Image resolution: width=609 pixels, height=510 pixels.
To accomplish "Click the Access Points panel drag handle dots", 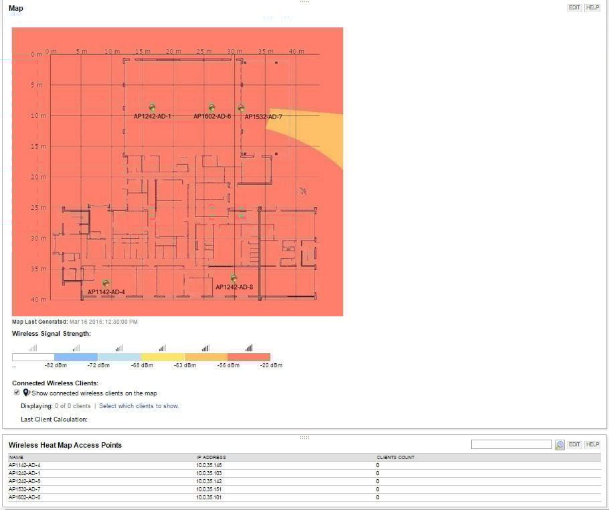I will click(x=304, y=438).
